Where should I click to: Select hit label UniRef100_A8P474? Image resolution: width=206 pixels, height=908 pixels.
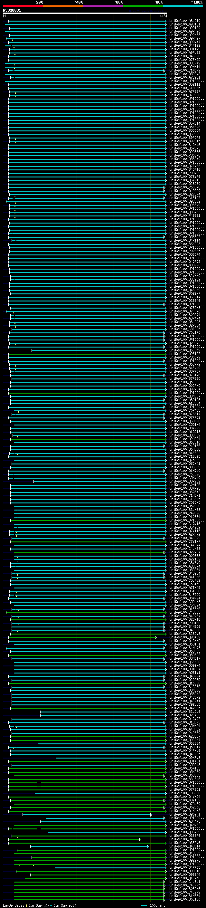(x=185, y=319)
